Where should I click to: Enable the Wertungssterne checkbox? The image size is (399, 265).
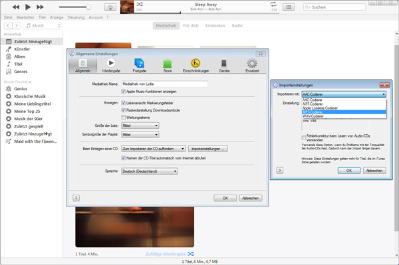124,118
